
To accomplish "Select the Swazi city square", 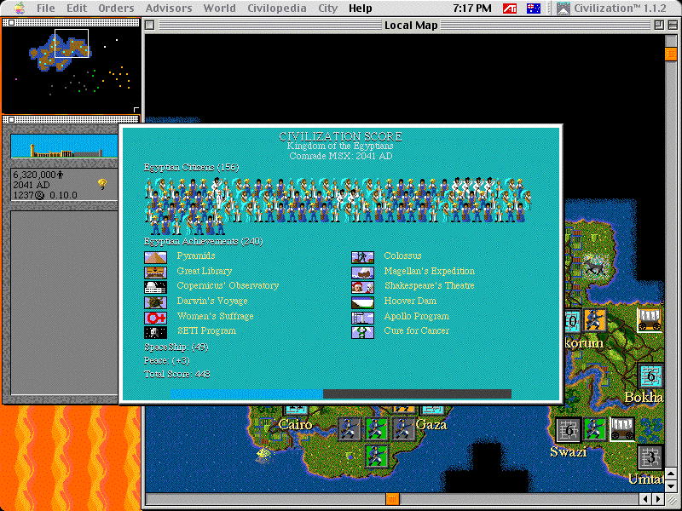I will (x=568, y=430).
